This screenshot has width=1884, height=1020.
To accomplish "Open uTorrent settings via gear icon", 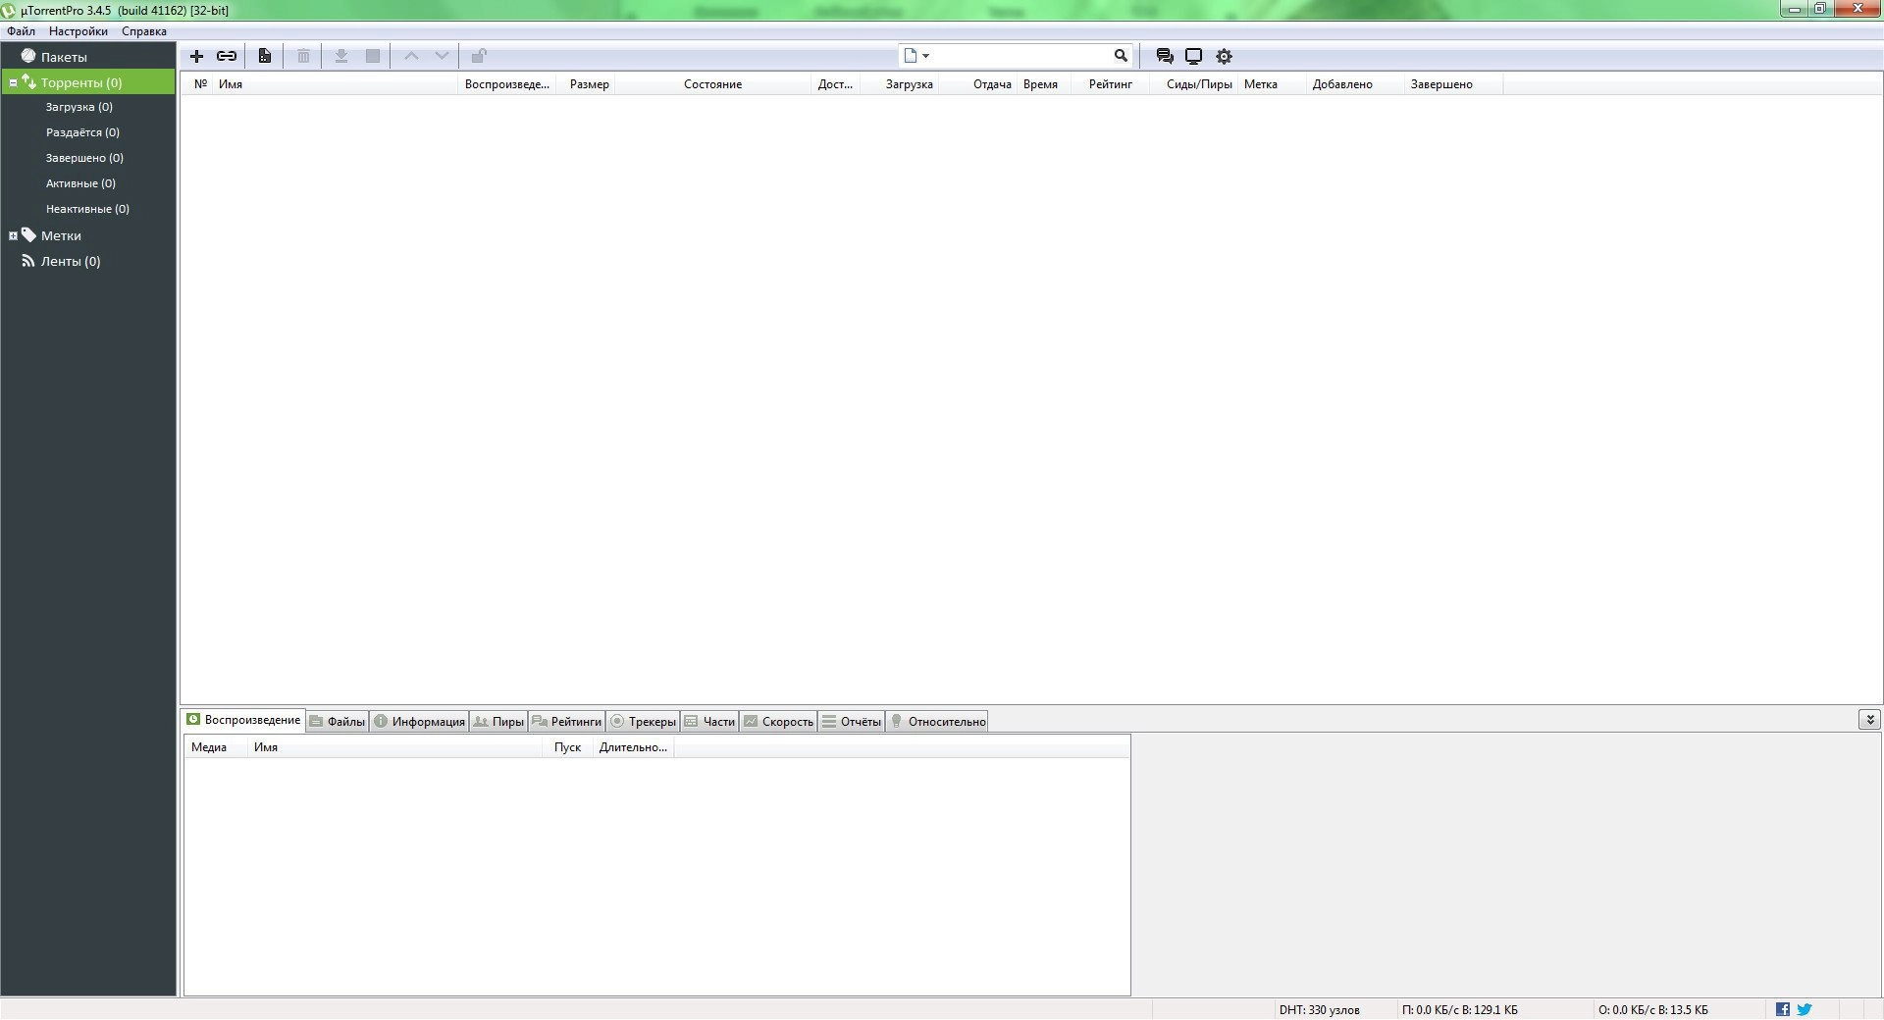I will click(1224, 56).
